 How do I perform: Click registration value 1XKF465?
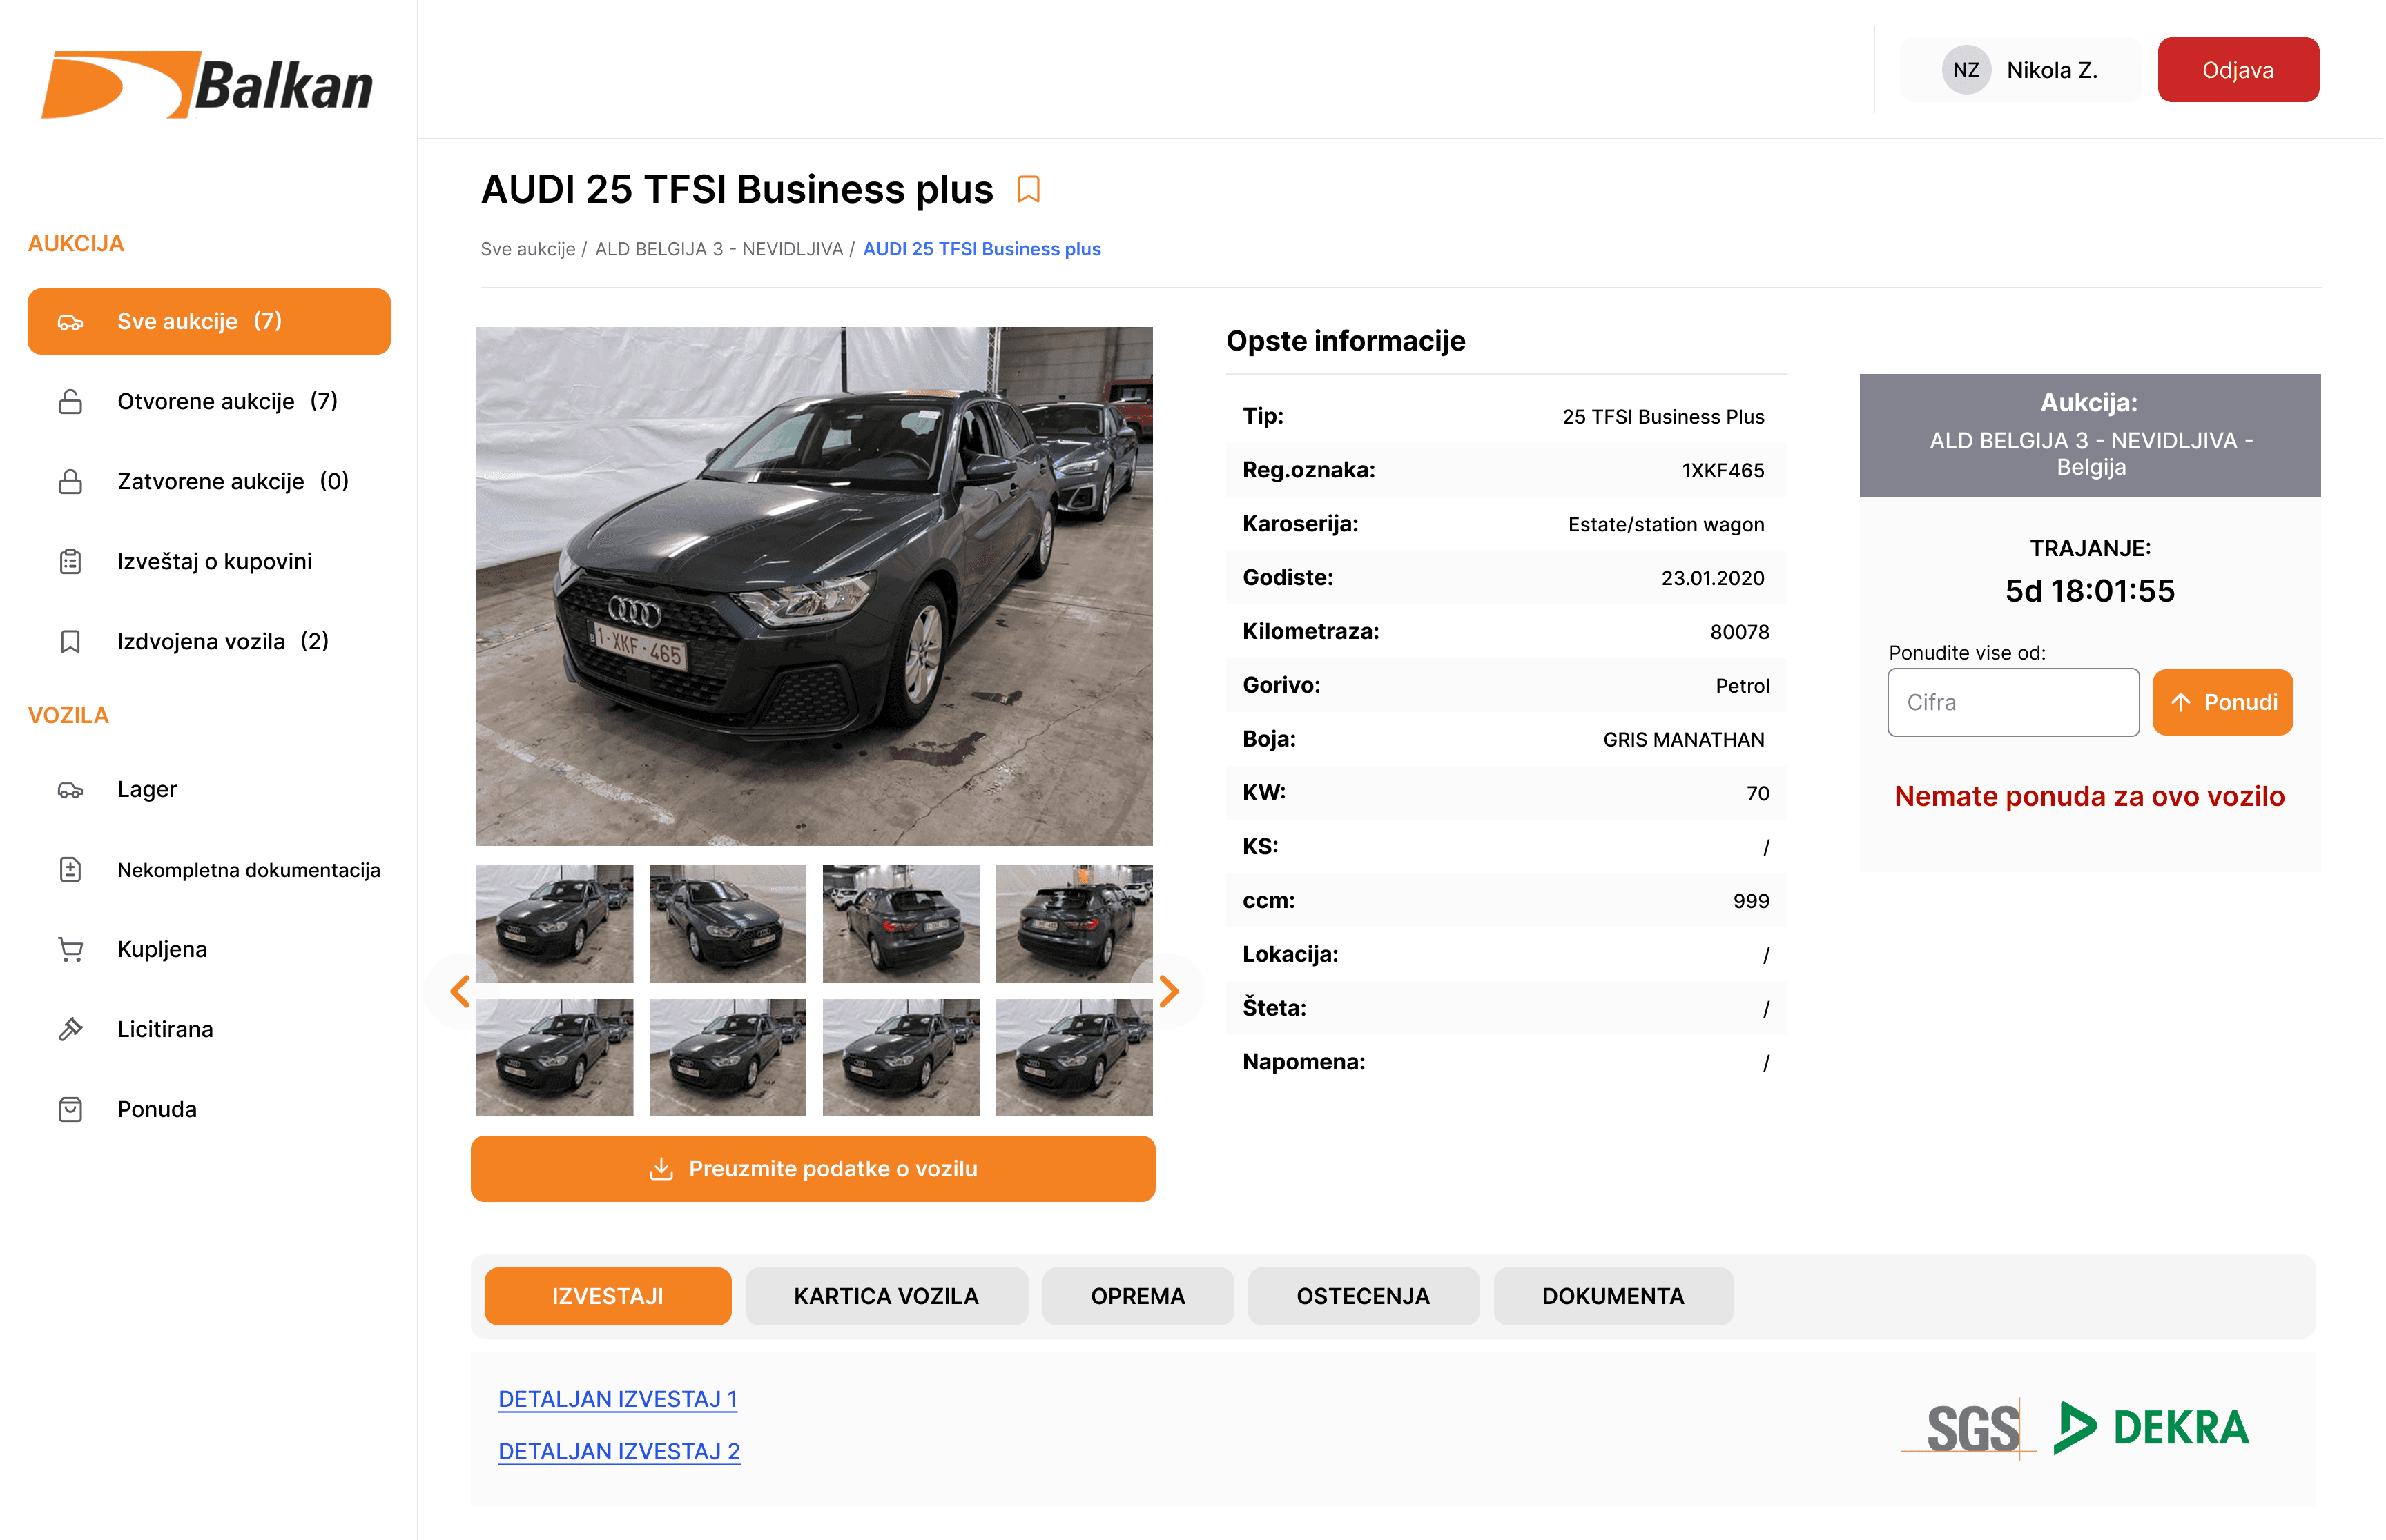point(1723,471)
